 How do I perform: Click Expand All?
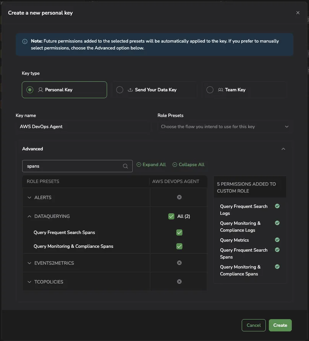(151, 165)
